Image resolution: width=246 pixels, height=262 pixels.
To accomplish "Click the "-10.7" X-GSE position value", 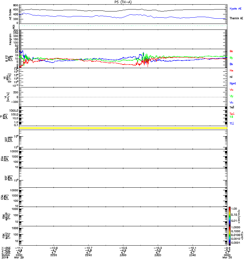I will (88, 248).
